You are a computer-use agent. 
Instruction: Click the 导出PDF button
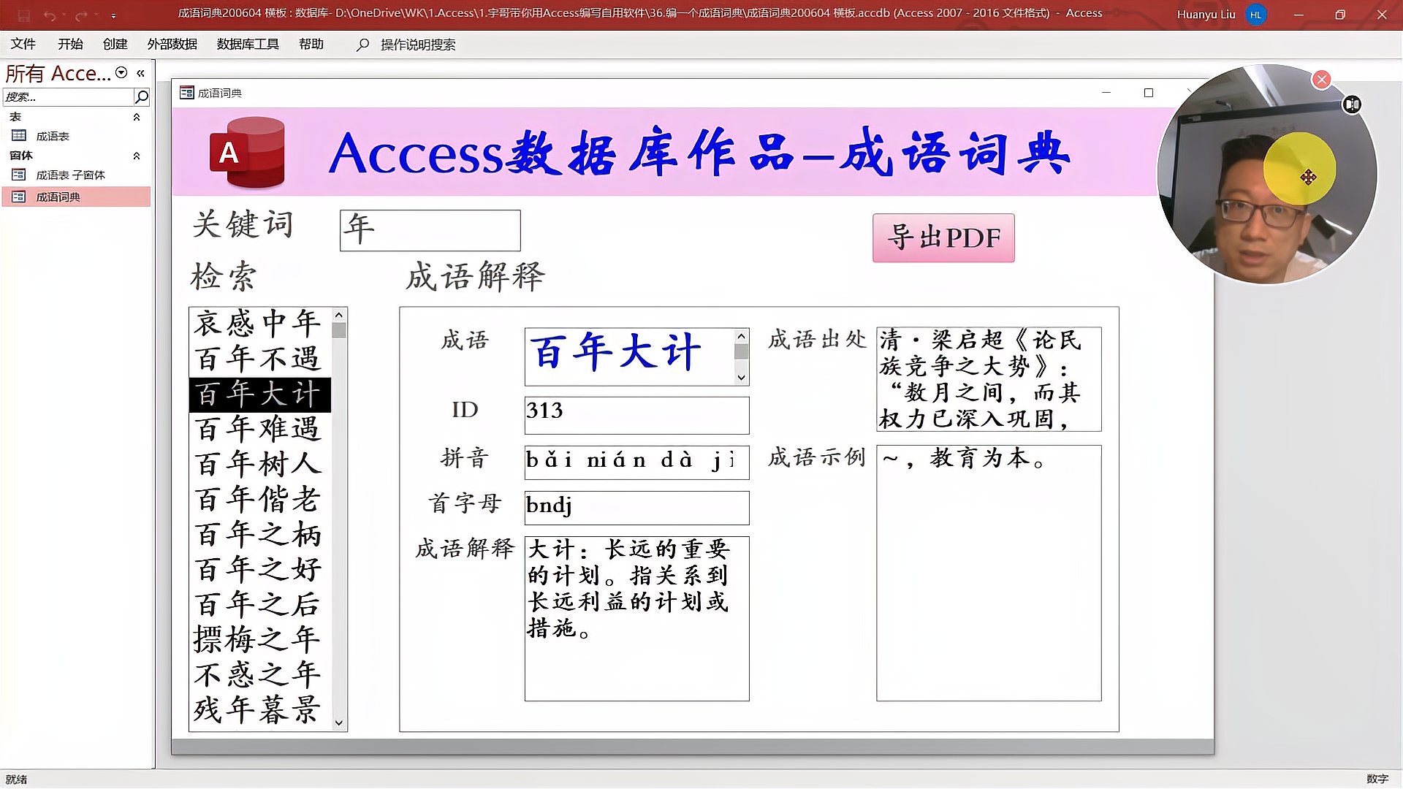[943, 238]
